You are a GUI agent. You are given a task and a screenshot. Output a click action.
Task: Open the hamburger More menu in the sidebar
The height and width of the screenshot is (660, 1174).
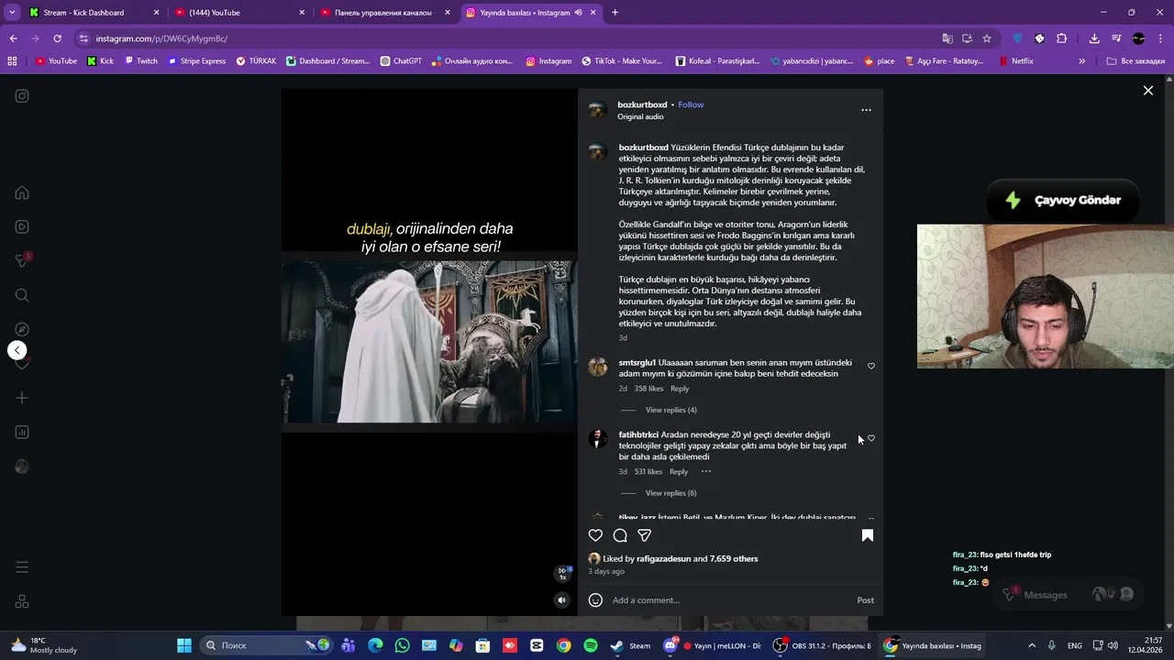pyautogui.click(x=22, y=567)
